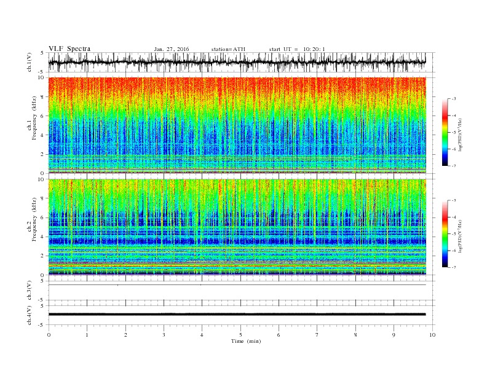Viewport: 487px width, 376px height.
Task: Click the time axis tick label "4"
Action: point(202,335)
